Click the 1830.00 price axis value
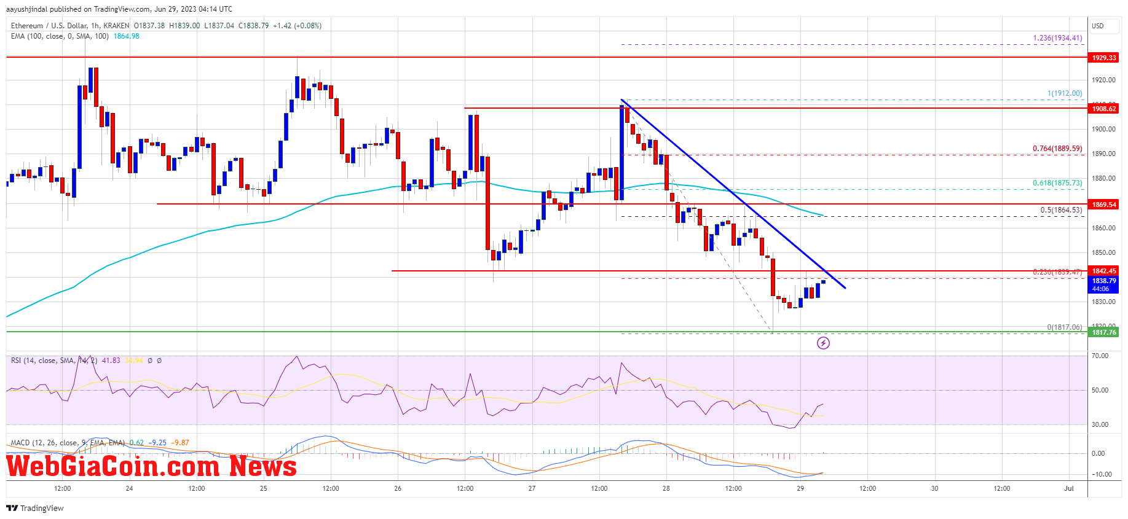This screenshot has width=1128, height=519. (x=1103, y=302)
